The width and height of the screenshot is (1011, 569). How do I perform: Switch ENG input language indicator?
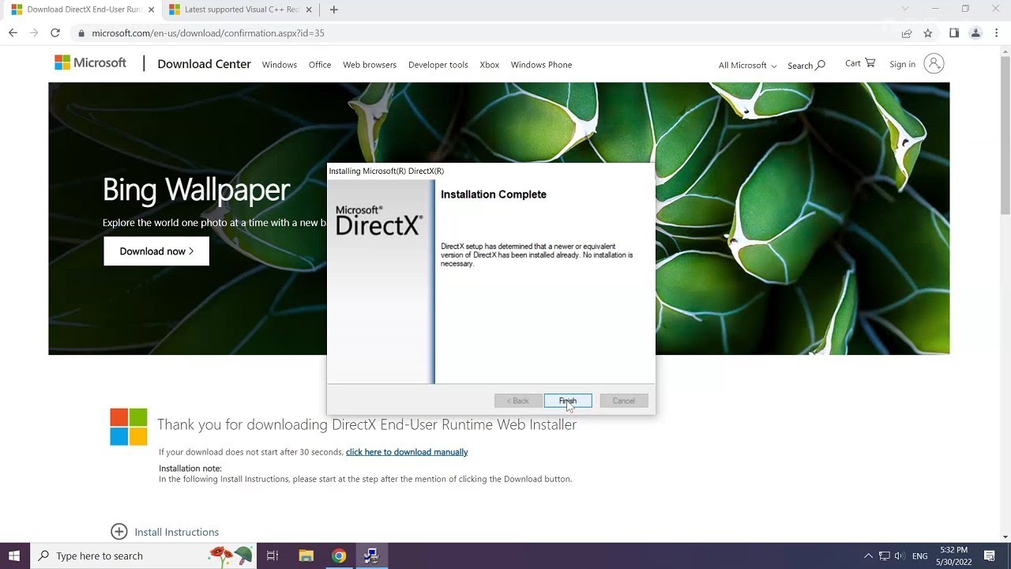click(919, 556)
